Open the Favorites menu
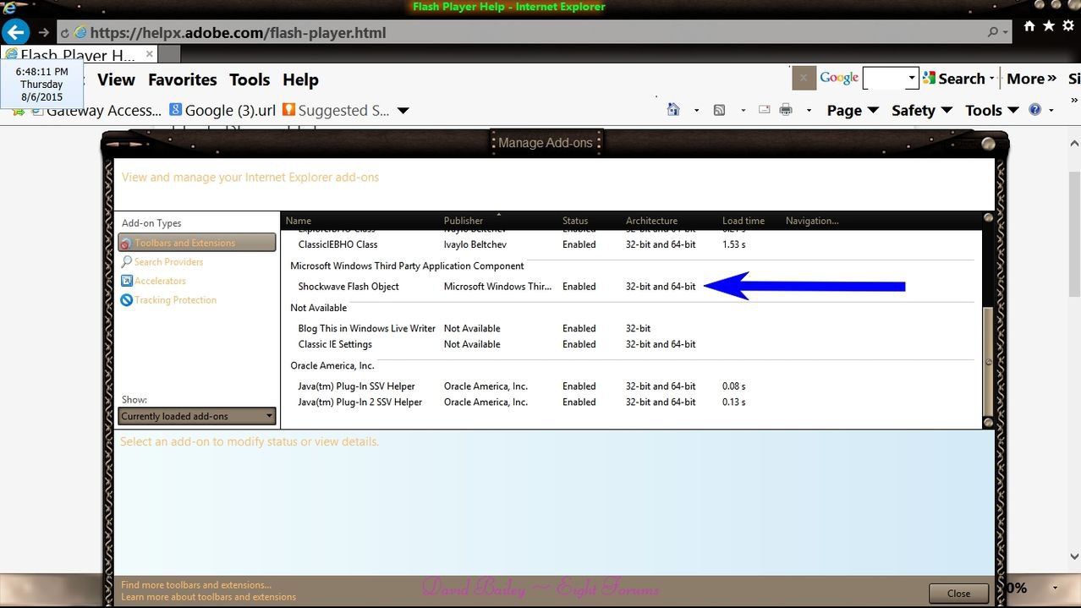The image size is (1081, 608). click(182, 79)
